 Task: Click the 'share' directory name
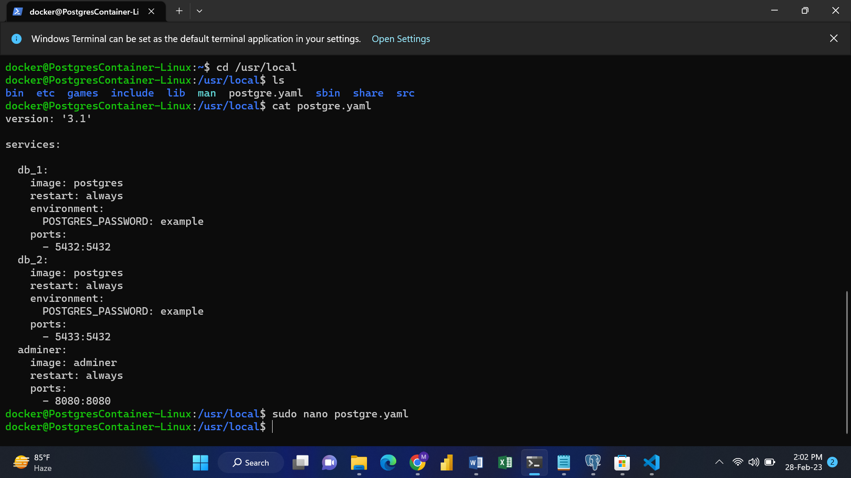pos(368,93)
